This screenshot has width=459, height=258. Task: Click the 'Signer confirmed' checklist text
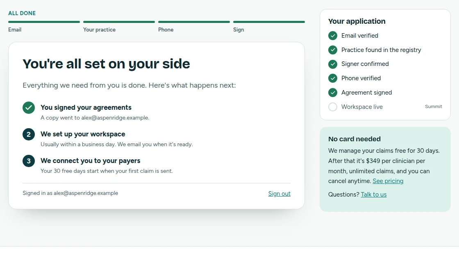tap(365, 64)
